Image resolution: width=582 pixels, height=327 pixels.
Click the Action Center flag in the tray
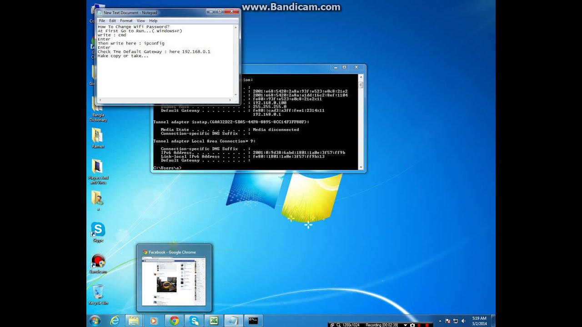click(448, 321)
